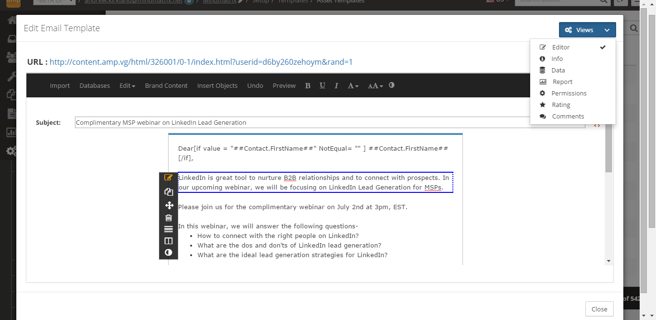This screenshot has width=656, height=320.
Task: Click 'In this webinar, we will answer' line
Action: coord(268,226)
